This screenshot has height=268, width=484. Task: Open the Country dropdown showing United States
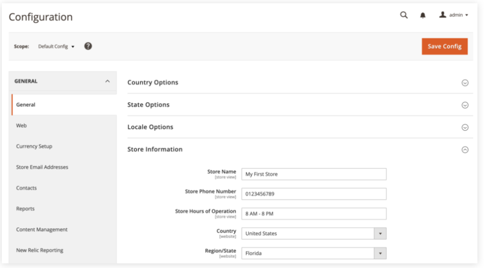pyautogui.click(x=314, y=233)
